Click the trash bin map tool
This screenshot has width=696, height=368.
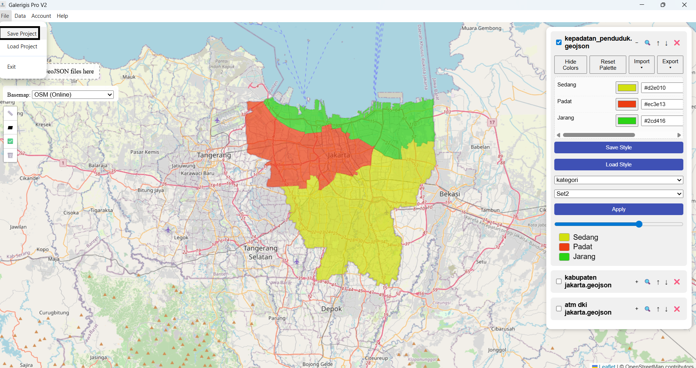(x=10, y=155)
